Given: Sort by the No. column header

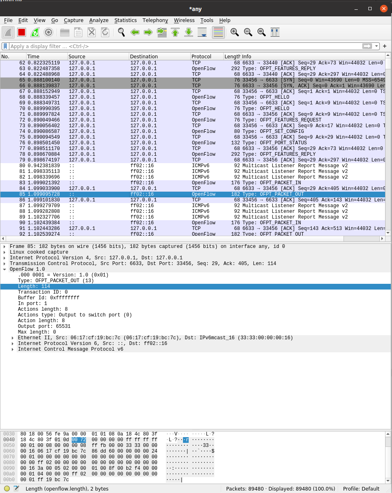Looking at the screenshot, I should [x=13, y=56].
